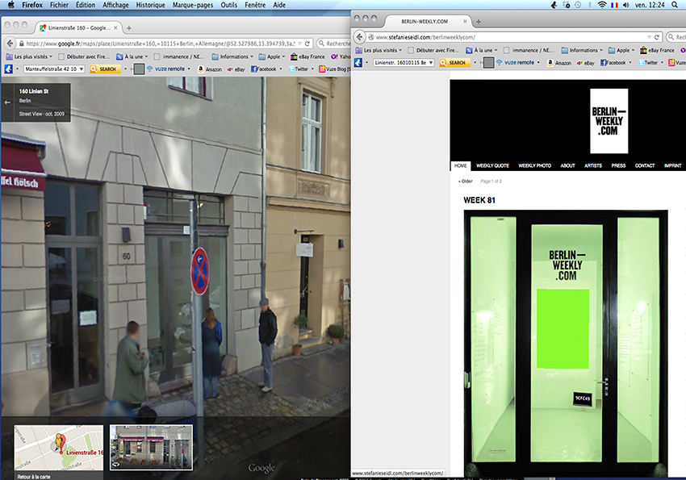Click the Street View back arrow beside 160 Linien St
The image size is (686, 480).
[x=7, y=102]
